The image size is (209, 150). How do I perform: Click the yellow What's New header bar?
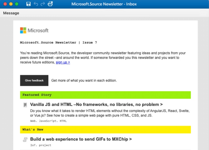(x=105, y=129)
